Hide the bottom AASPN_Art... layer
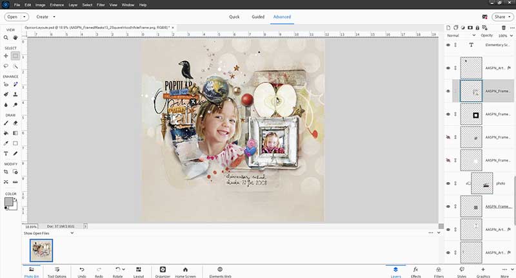This screenshot has width=516, height=278. pos(448,252)
